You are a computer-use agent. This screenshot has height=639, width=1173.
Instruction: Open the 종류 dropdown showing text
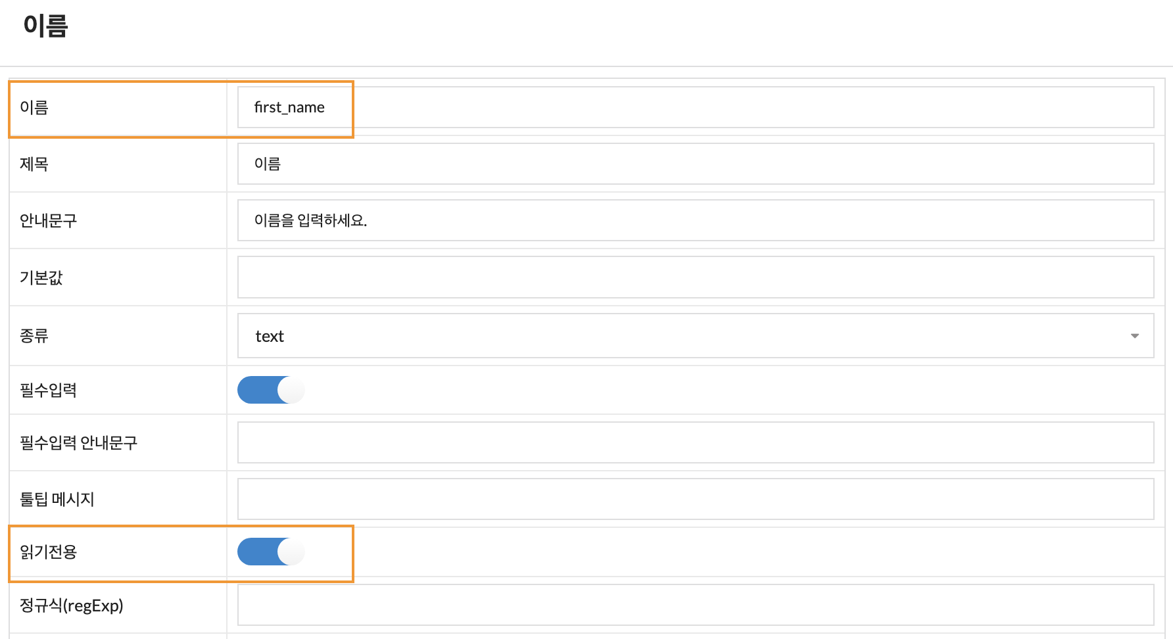coord(696,336)
